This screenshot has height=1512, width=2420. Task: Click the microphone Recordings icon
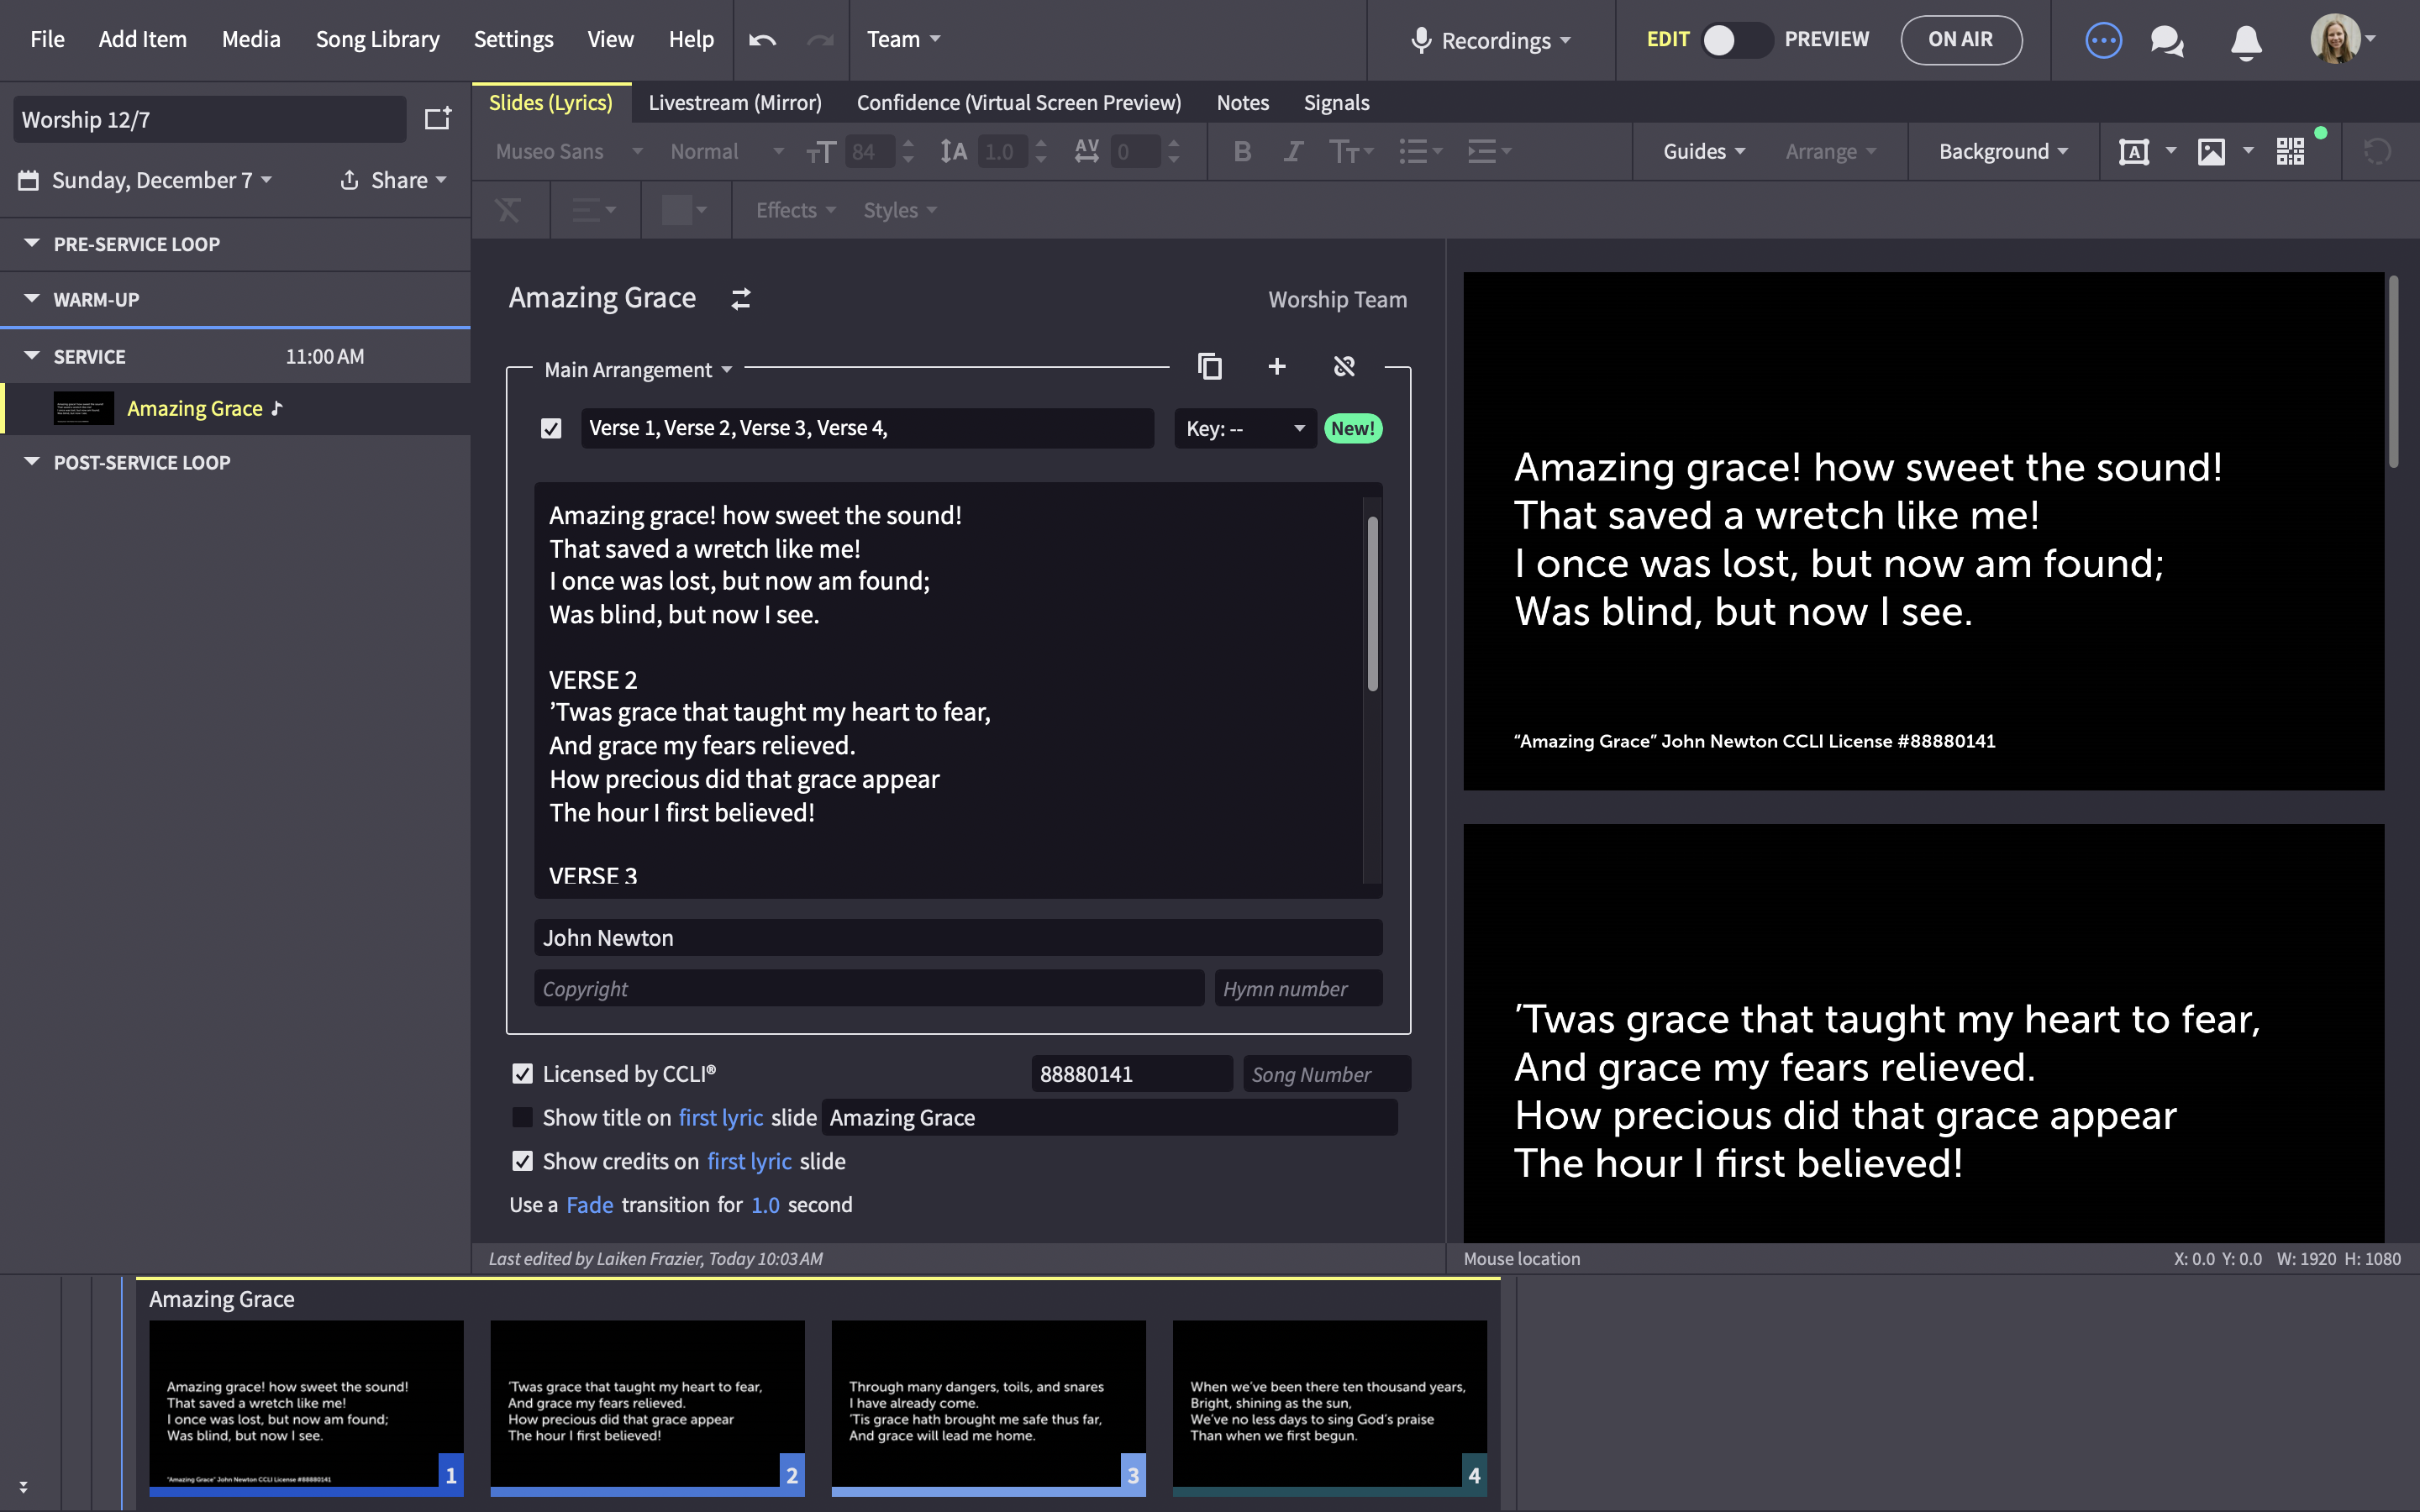[1420, 40]
